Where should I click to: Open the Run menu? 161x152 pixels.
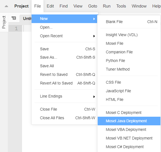pos(107,6)
